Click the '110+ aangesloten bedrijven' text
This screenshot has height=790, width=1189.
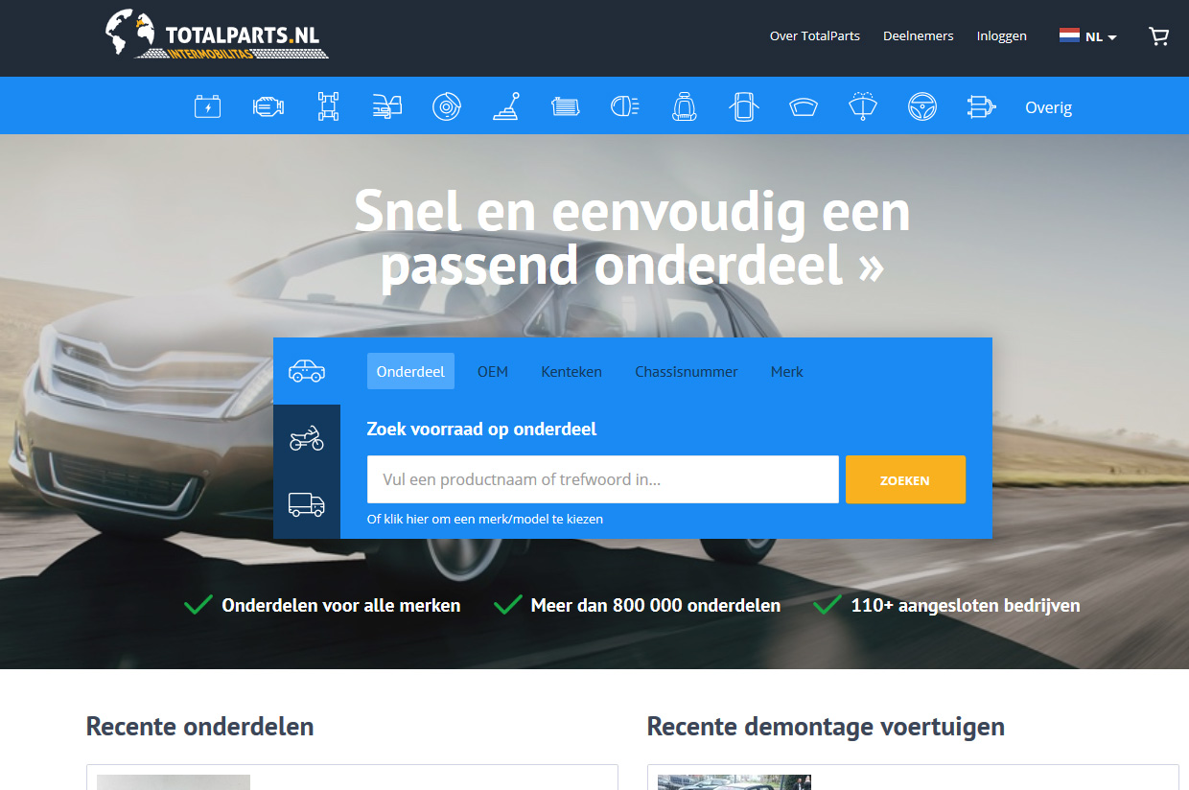[x=966, y=605]
